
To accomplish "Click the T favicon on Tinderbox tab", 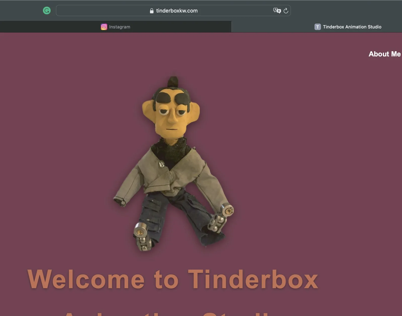I will (318, 27).
